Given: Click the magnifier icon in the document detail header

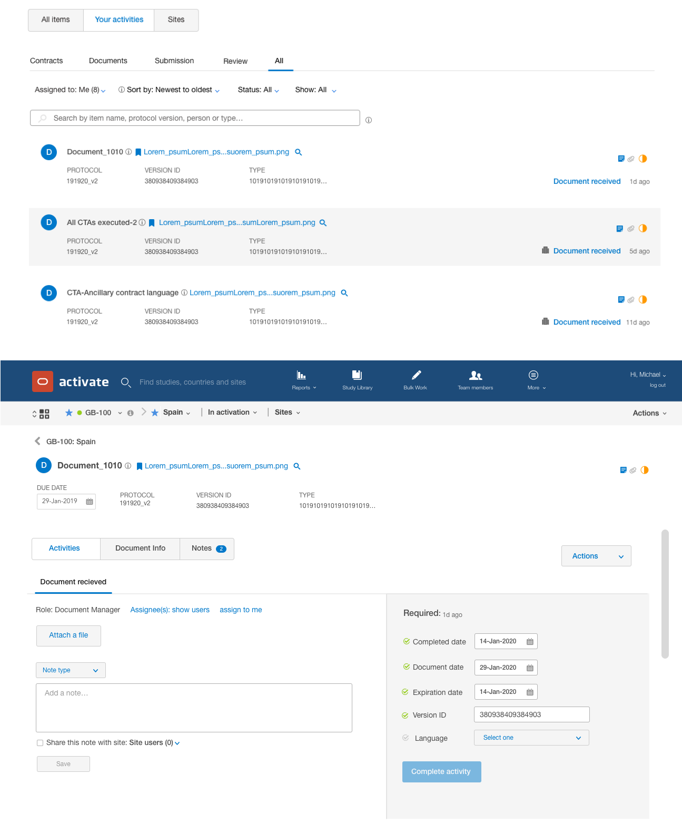Looking at the screenshot, I should pyautogui.click(x=297, y=466).
